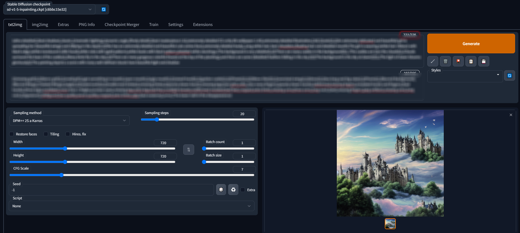Save style with floppy disk icon

coord(484,61)
